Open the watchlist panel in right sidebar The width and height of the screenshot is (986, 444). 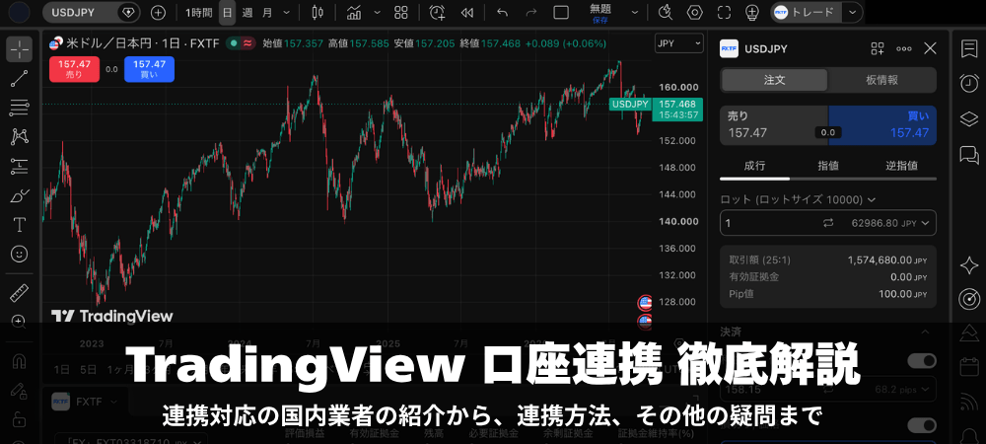click(969, 49)
